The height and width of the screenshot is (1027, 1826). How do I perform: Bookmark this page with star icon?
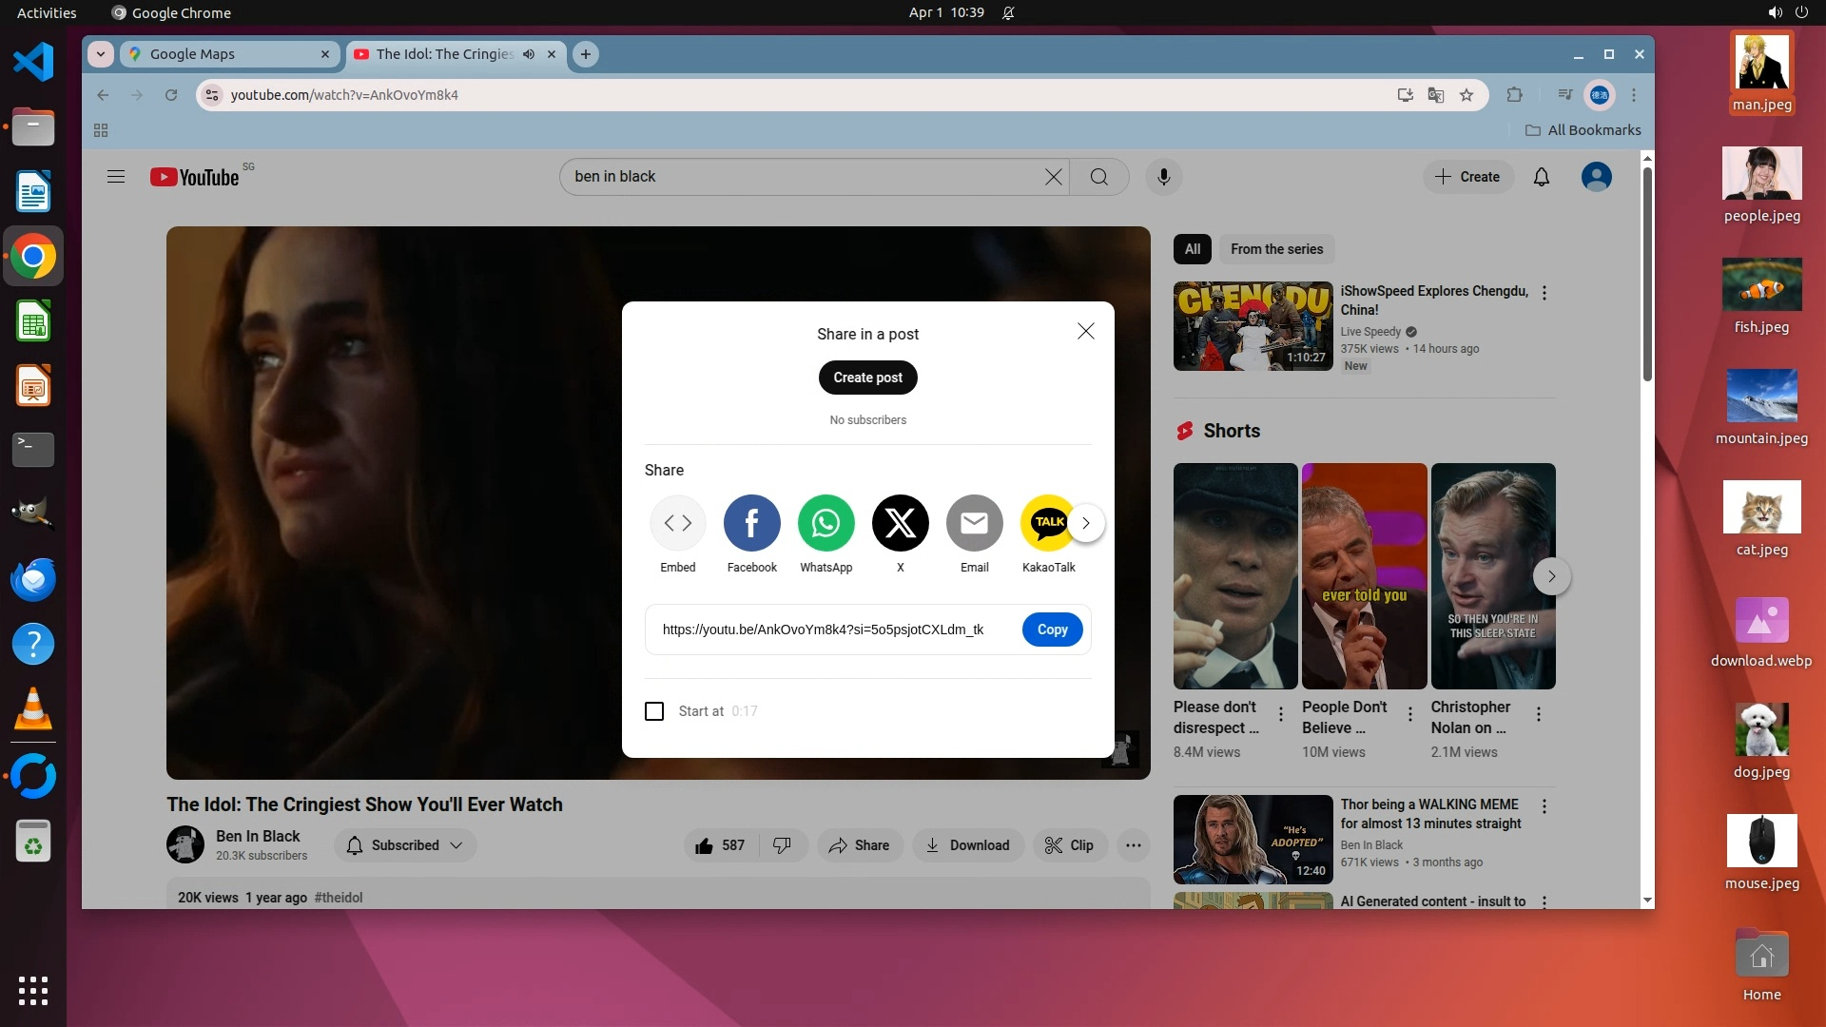click(x=1467, y=95)
